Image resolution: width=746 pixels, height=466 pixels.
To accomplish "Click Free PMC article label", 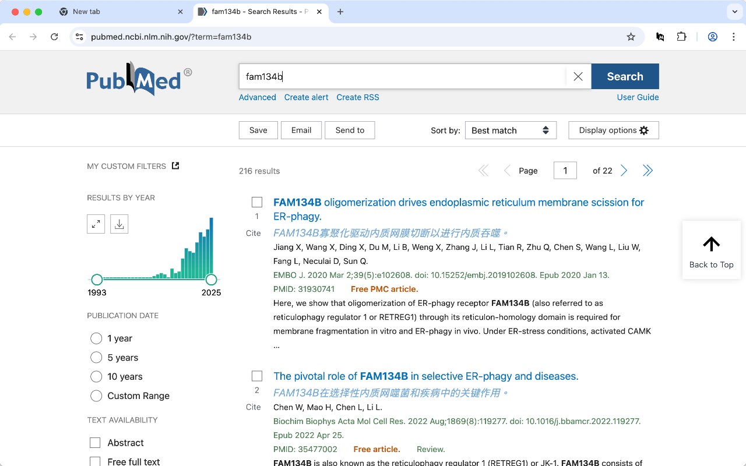I will (385, 289).
